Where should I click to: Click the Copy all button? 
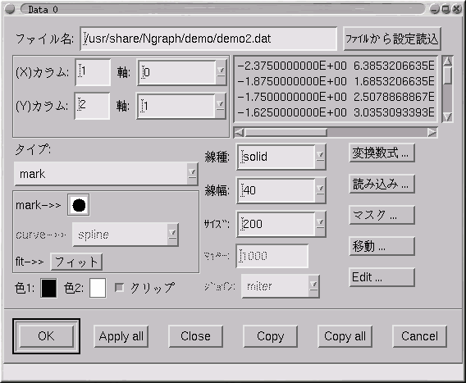click(345, 336)
